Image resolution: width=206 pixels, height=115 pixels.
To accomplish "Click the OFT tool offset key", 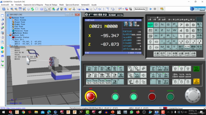I will (169, 54).
